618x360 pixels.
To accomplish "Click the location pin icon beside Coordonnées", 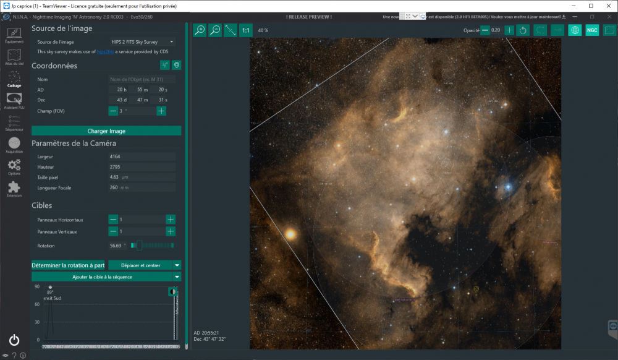I will click(x=177, y=65).
